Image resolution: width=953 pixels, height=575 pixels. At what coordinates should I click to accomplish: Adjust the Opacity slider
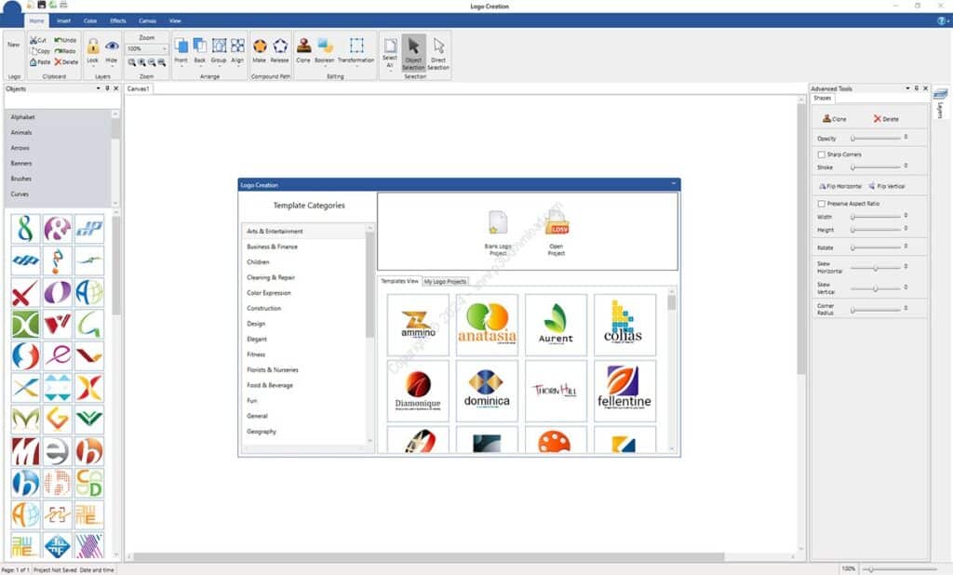coord(876,139)
